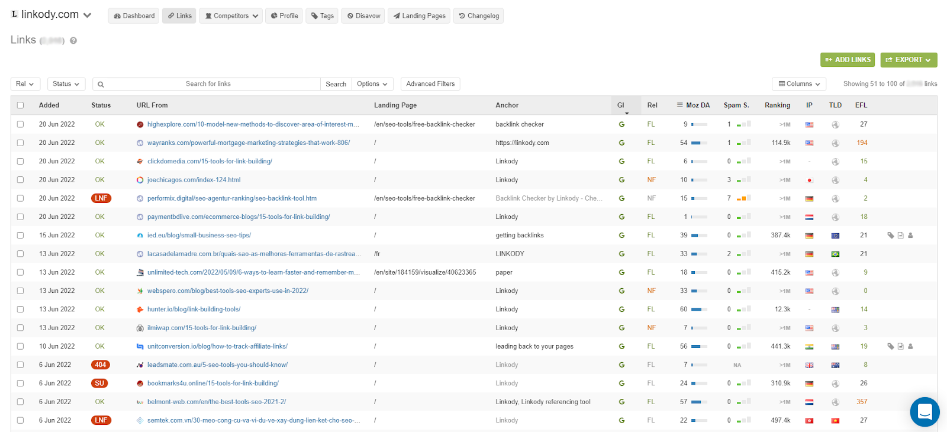Image resolution: width=947 pixels, height=432 pixels.
Task: Expand the Competitors dropdown menu
Action: pyautogui.click(x=231, y=16)
